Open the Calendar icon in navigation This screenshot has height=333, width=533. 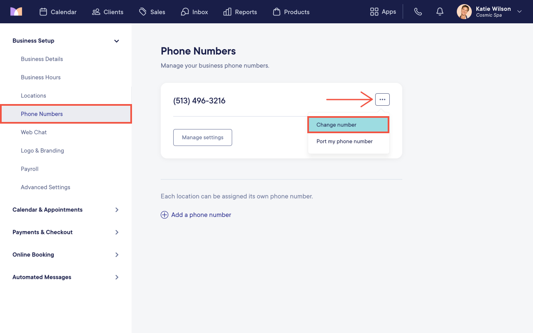[x=43, y=12]
